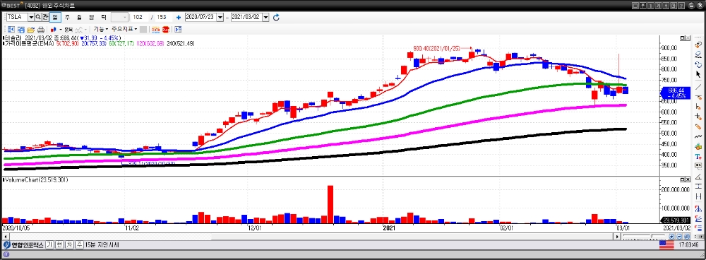Click the refresh chart icon
This screenshot has height=260, width=706.
click(277, 17)
